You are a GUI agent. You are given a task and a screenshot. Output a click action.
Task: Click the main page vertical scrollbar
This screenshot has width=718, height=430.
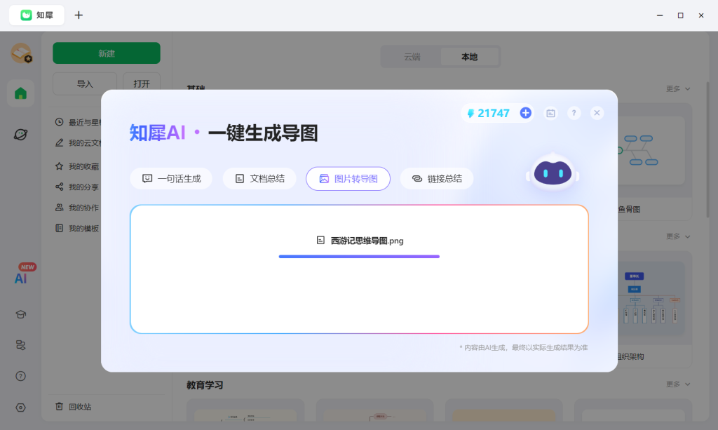tap(708, 149)
